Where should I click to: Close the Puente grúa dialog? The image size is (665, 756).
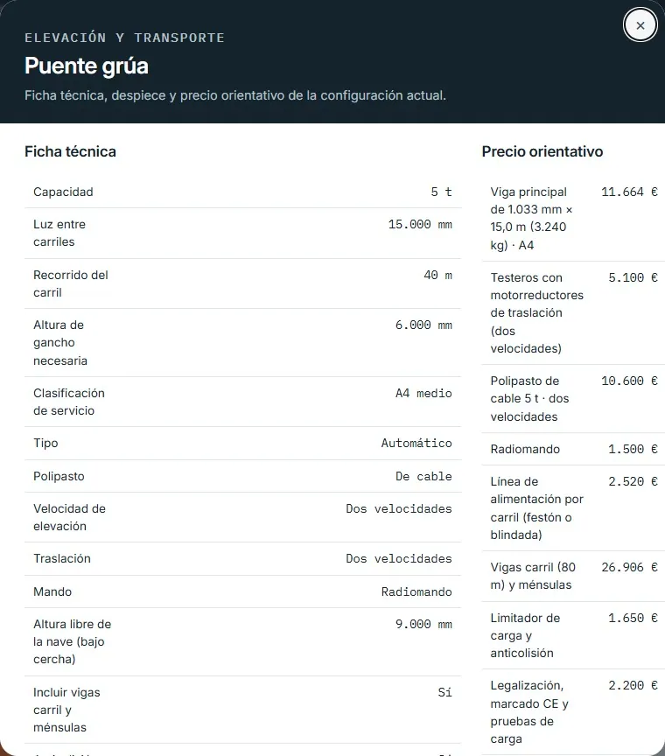click(640, 25)
